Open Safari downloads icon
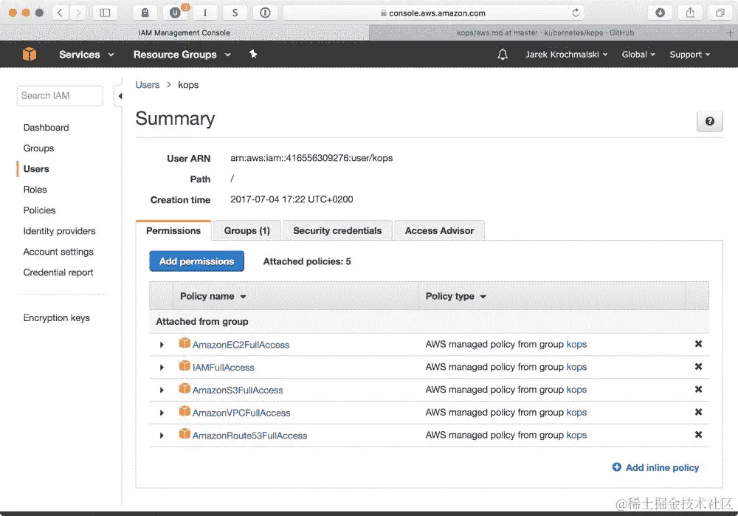 click(661, 13)
